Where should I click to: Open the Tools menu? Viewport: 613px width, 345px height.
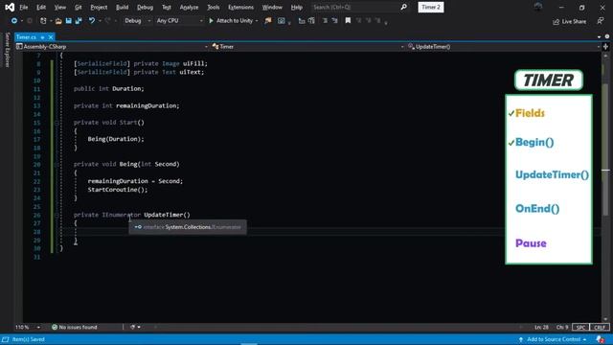[x=213, y=7]
